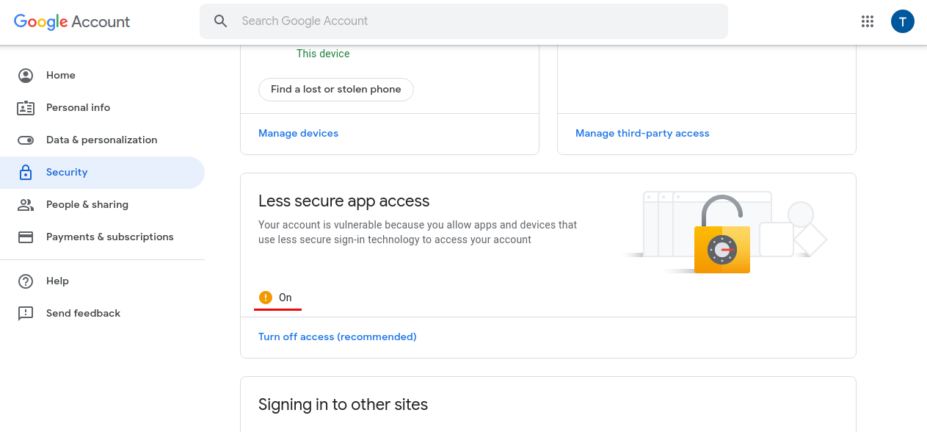This screenshot has width=927, height=432.
Task: Open your account profile avatar
Action: 903,21
